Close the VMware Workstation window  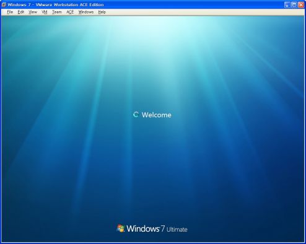point(301,5)
